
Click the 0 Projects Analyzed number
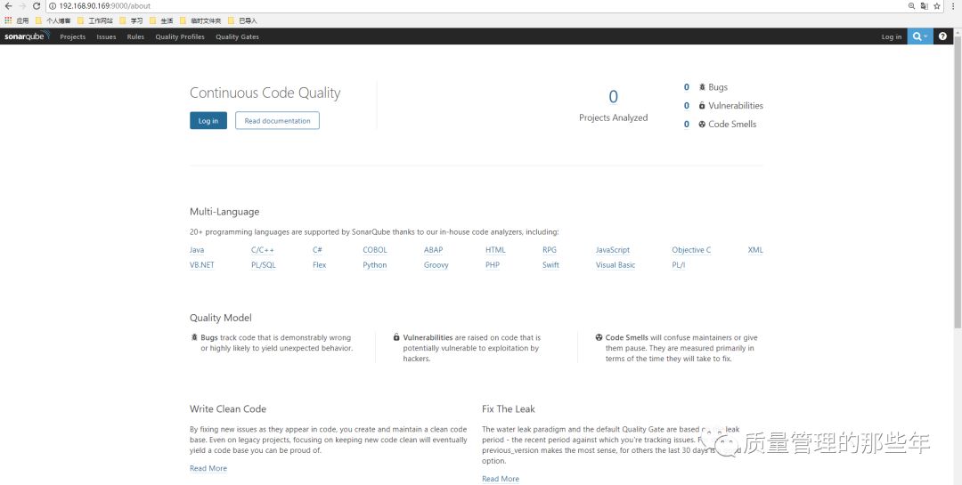tap(613, 97)
